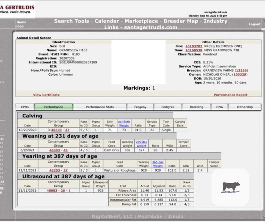Open the Progeny tab
The width and height of the screenshot is (265, 222).
pos(140,107)
